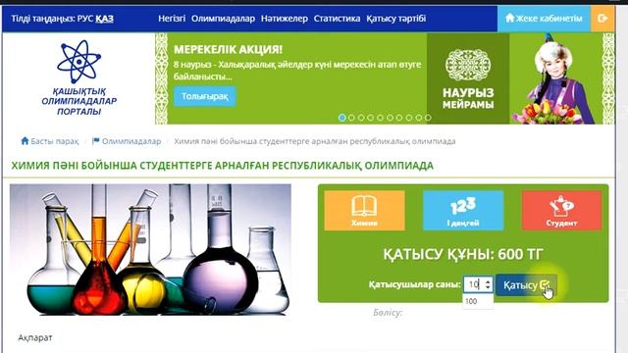Image resolution: width=628 pixels, height=353 pixels.
Task: Decrease the participant count with the down arrow
Action: click(x=488, y=287)
